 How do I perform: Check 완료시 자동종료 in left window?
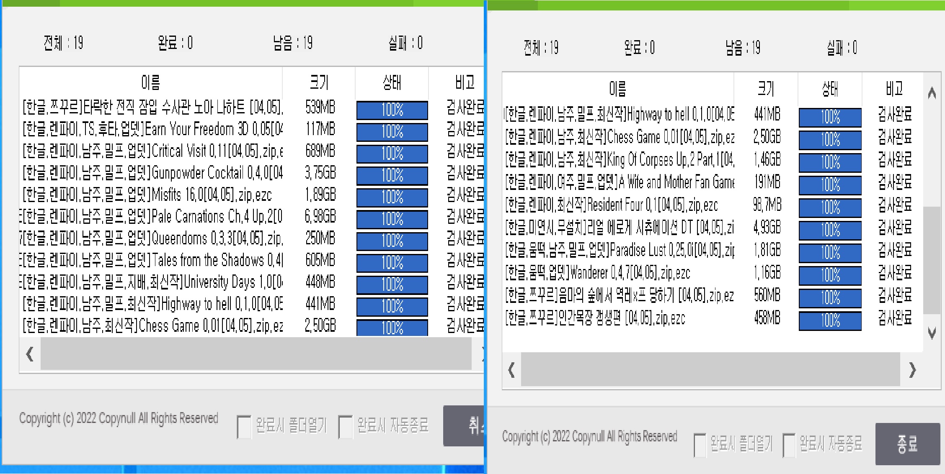(x=345, y=427)
